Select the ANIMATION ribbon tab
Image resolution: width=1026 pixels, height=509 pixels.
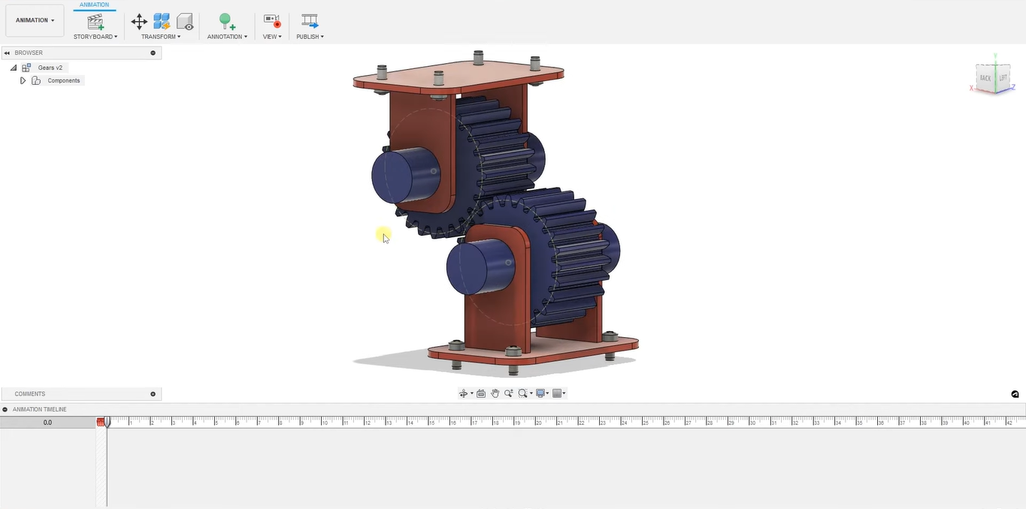point(94,5)
